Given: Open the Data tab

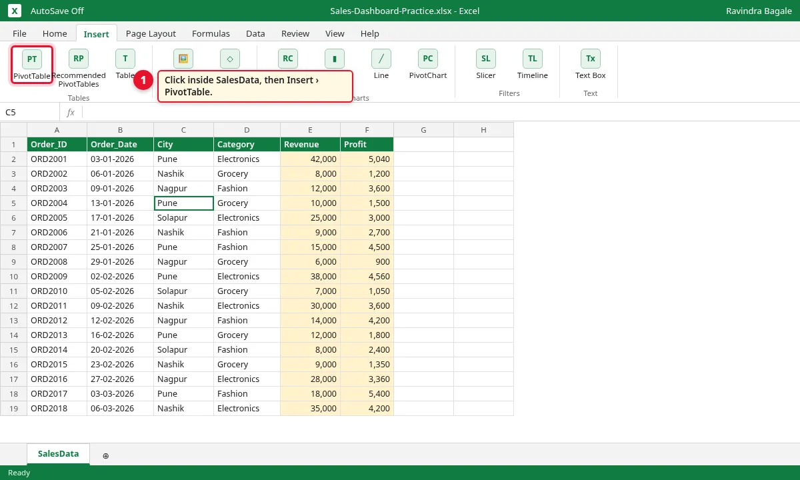Looking at the screenshot, I should tap(255, 33).
